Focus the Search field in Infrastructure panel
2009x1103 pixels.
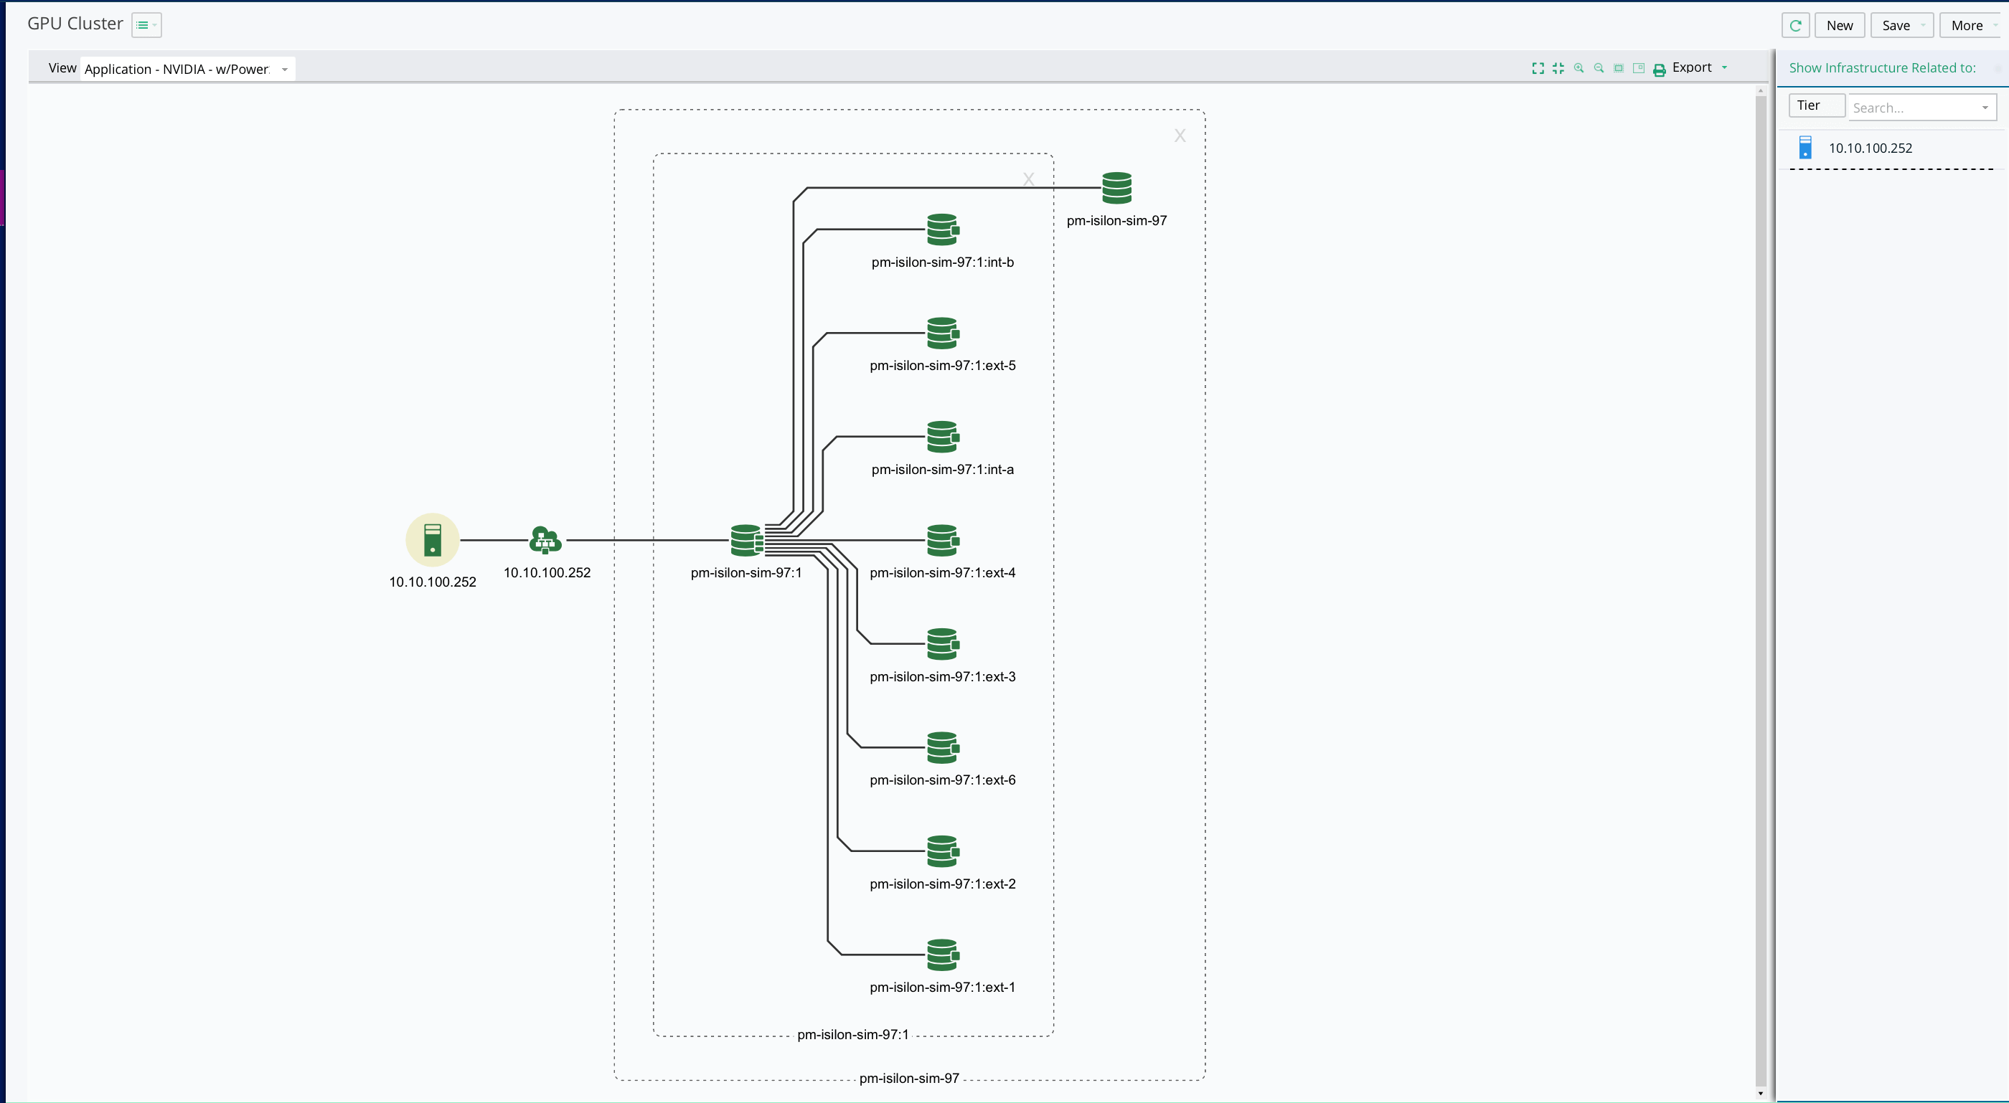(1913, 108)
